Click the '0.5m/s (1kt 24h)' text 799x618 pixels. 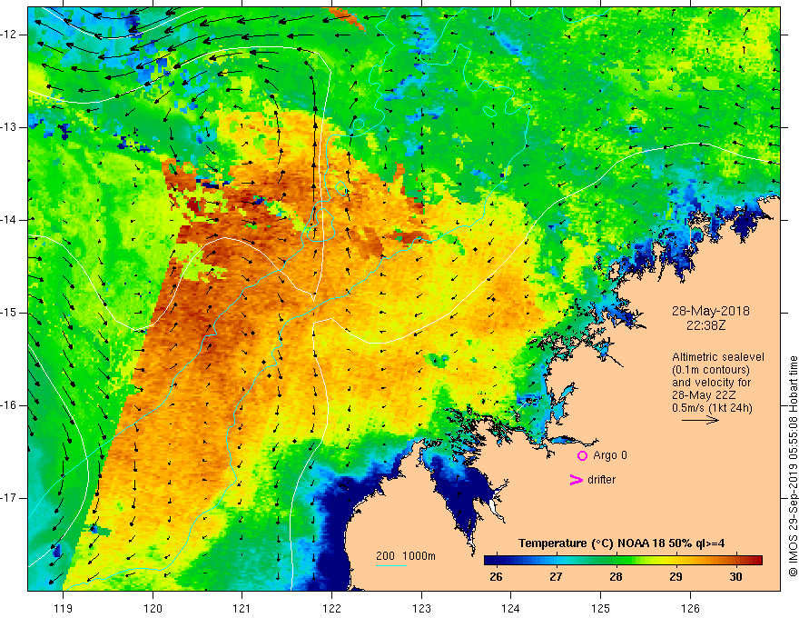712,408
